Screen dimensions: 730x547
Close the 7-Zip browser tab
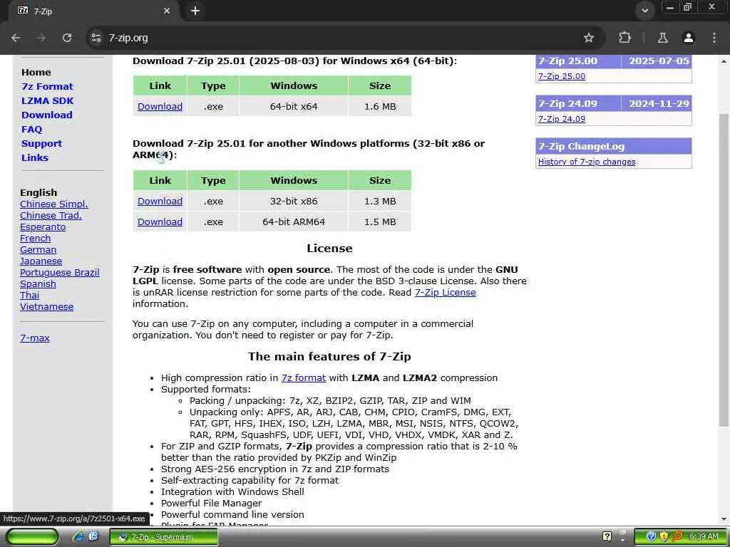tap(167, 11)
